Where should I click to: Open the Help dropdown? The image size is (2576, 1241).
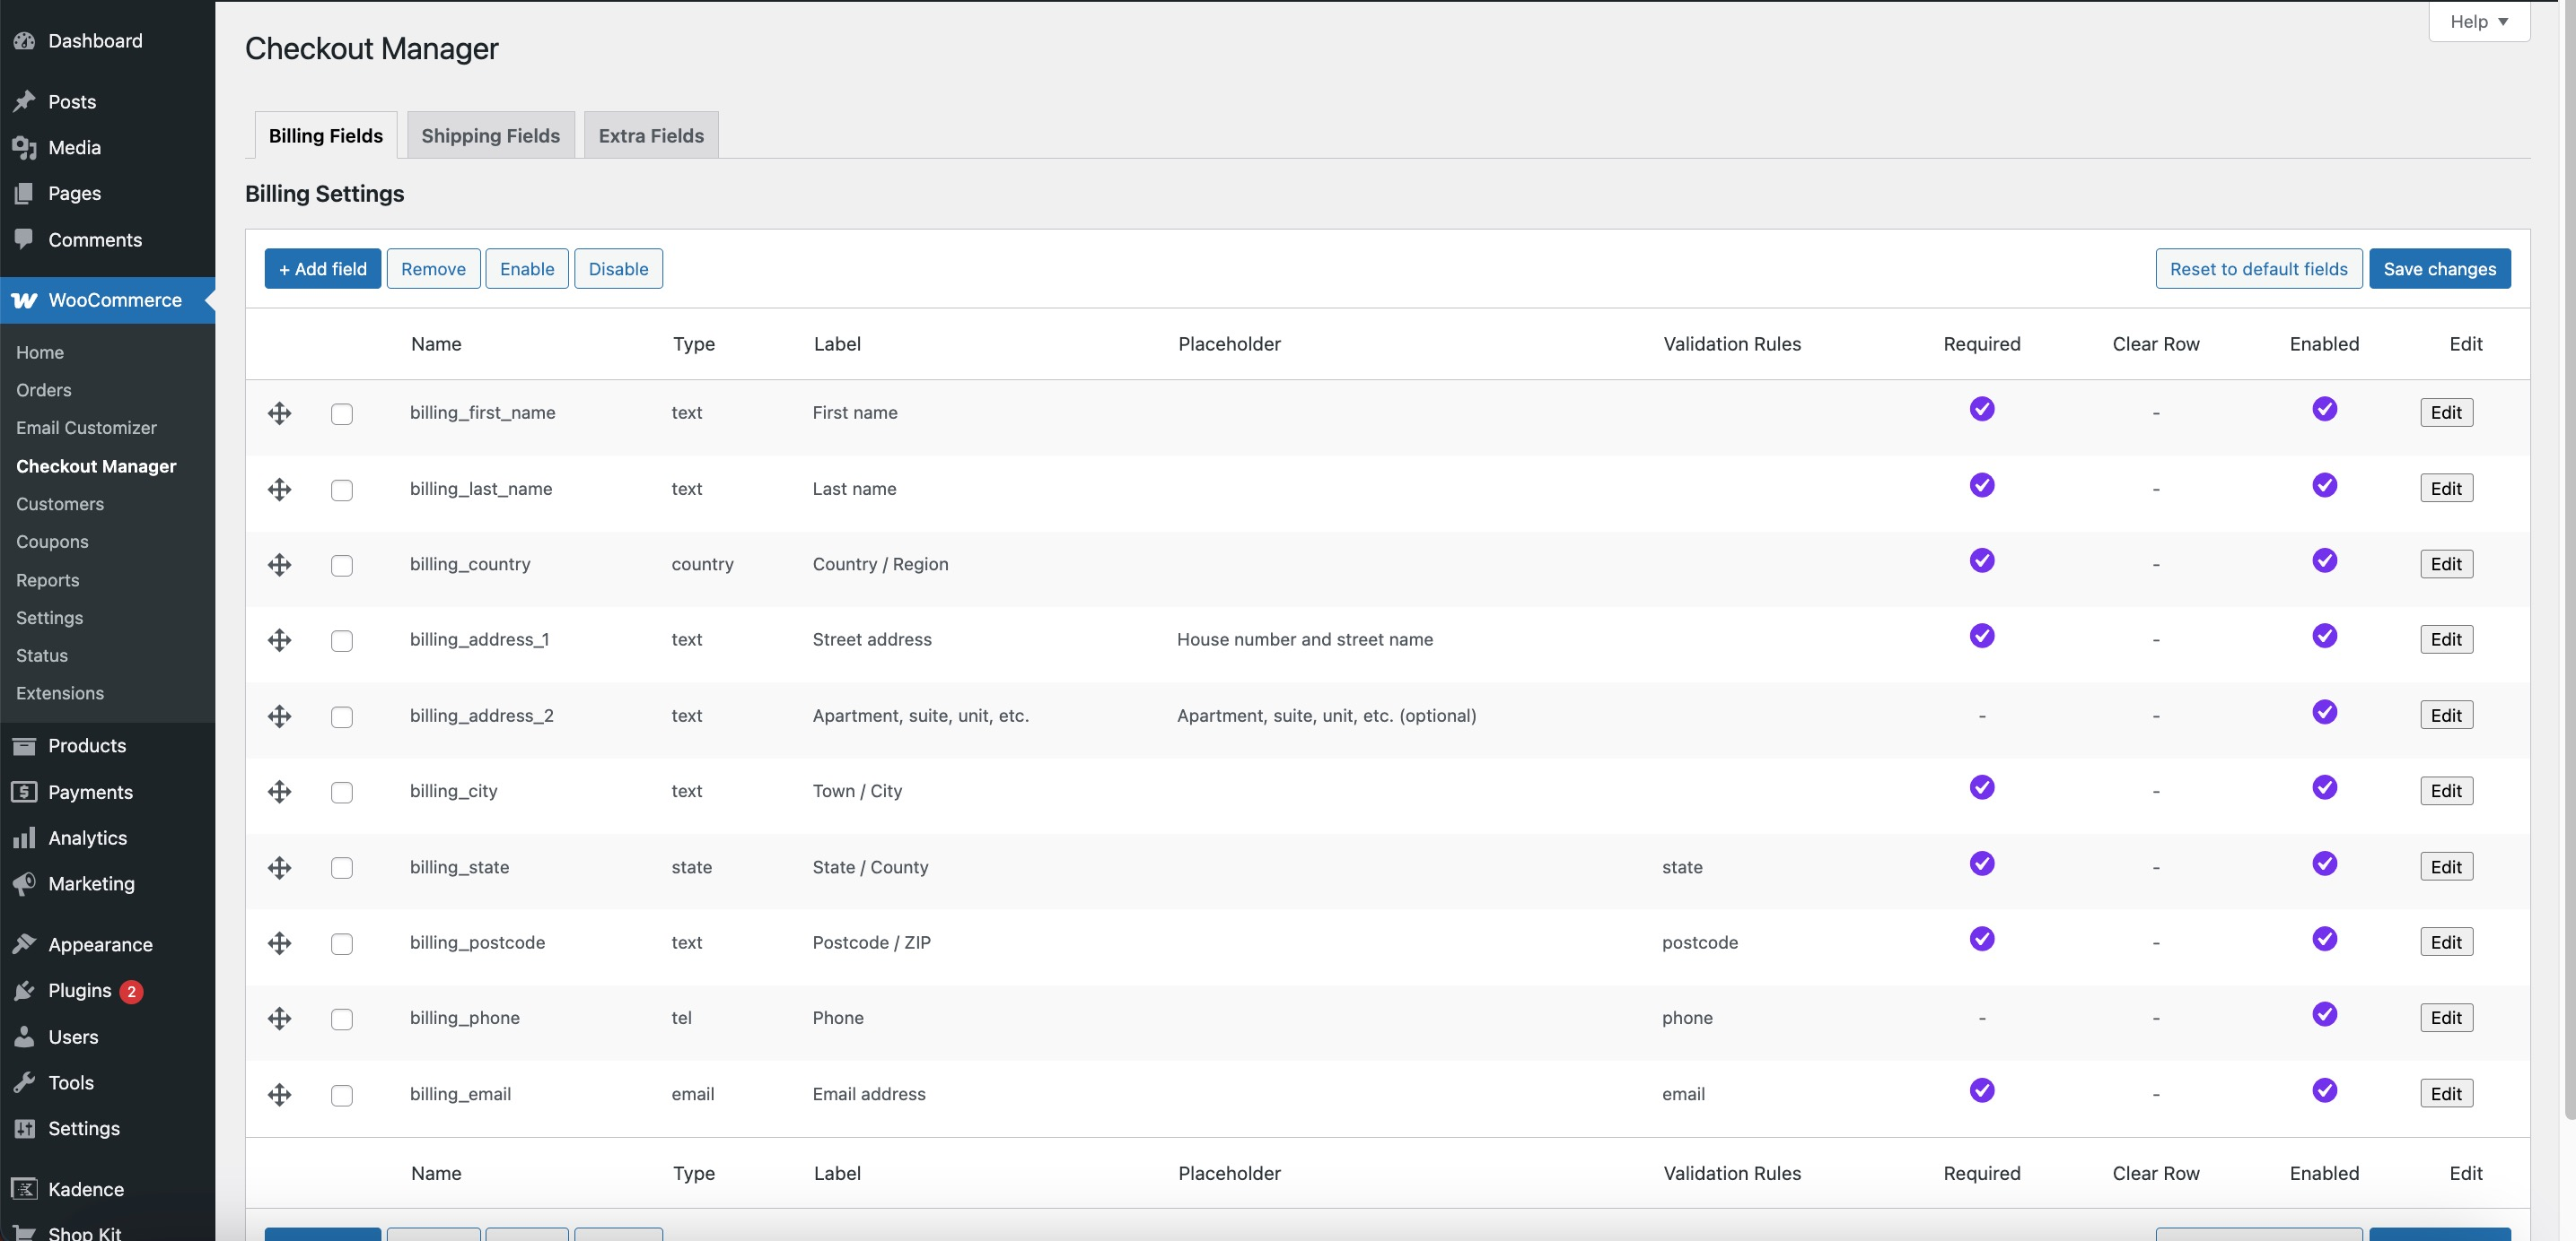[2478, 21]
